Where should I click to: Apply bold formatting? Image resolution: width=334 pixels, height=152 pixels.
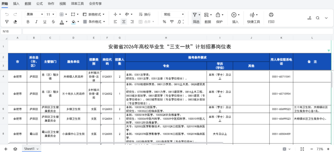28,21
